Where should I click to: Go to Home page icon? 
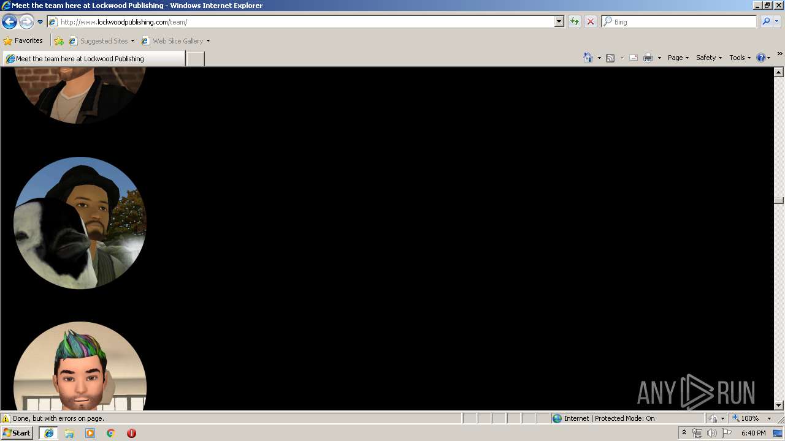point(588,58)
